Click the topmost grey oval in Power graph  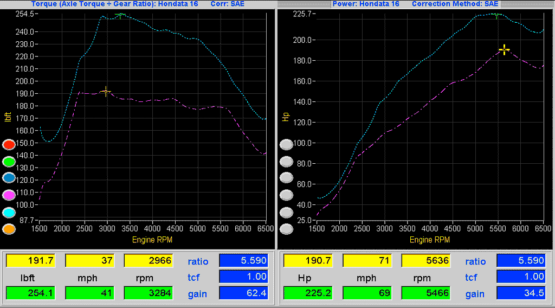pos(286,145)
